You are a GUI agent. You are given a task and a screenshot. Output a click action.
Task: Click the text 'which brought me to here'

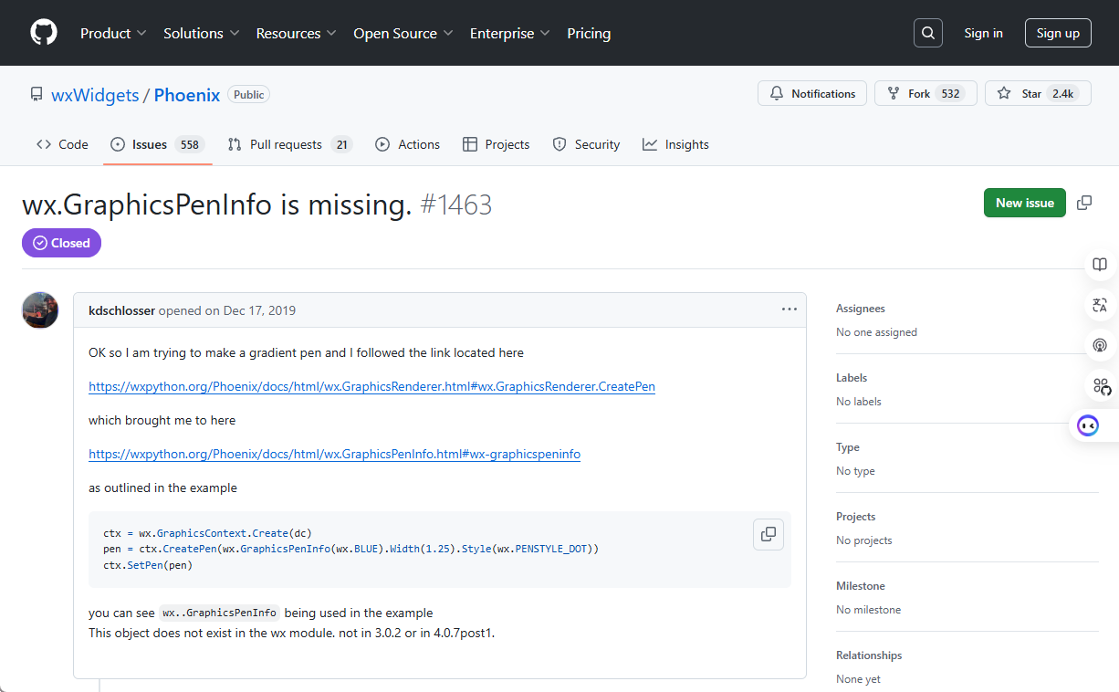(162, 420)
